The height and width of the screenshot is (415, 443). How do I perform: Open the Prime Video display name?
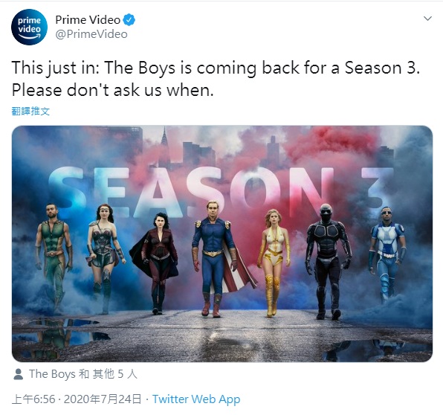coord(88,20)
